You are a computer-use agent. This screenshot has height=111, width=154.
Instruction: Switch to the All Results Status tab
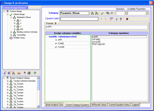[x=99, y=105]
